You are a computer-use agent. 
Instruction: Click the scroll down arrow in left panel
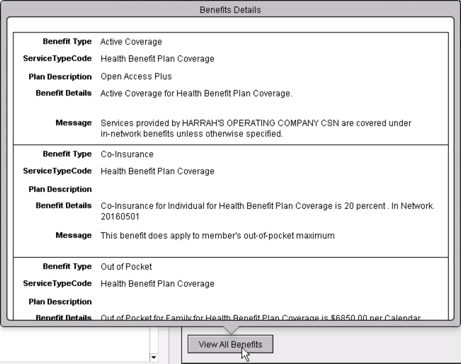[x=154, y=358]
